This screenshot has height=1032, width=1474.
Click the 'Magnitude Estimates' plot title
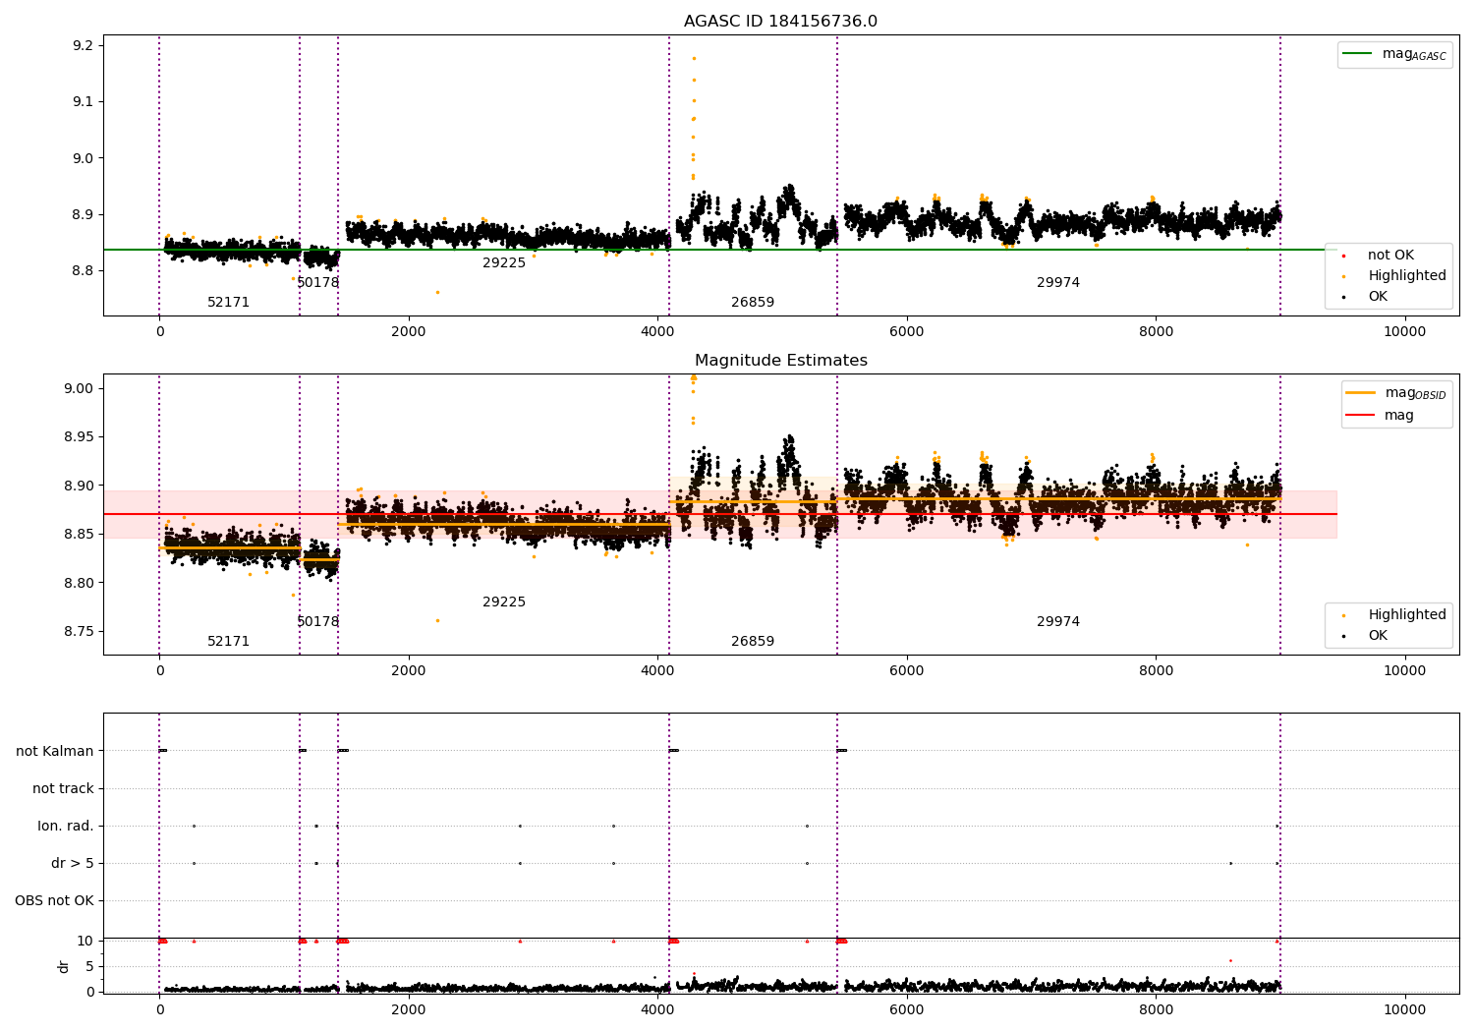coord(780,361)
